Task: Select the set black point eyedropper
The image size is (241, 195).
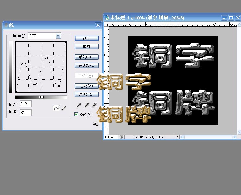Action: [79, 105]
